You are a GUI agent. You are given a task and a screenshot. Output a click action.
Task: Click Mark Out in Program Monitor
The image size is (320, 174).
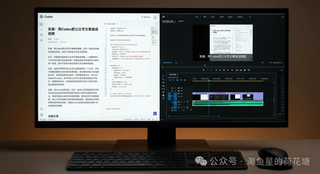point(211,70)
